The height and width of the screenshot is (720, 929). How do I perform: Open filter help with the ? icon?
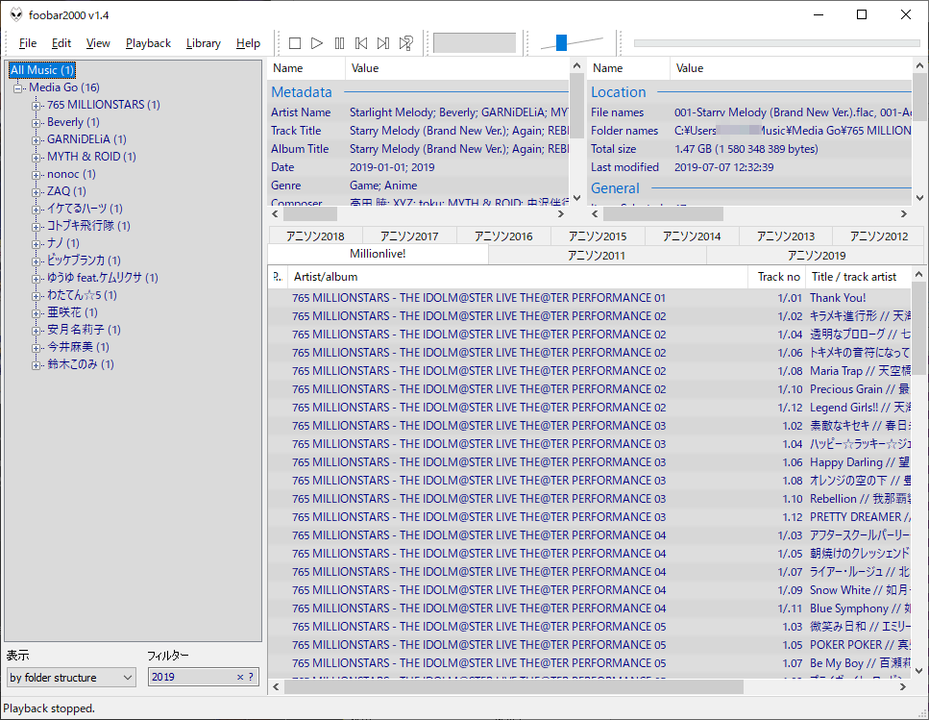click(251, 677)
